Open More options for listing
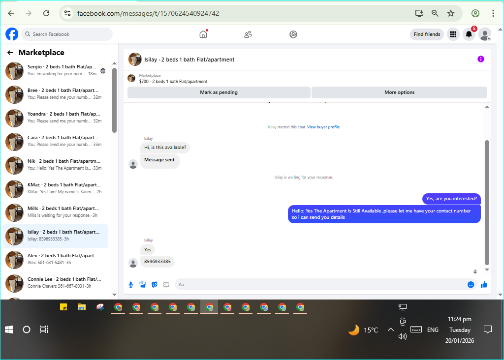504x360 pixels. [x=399, y=92]
